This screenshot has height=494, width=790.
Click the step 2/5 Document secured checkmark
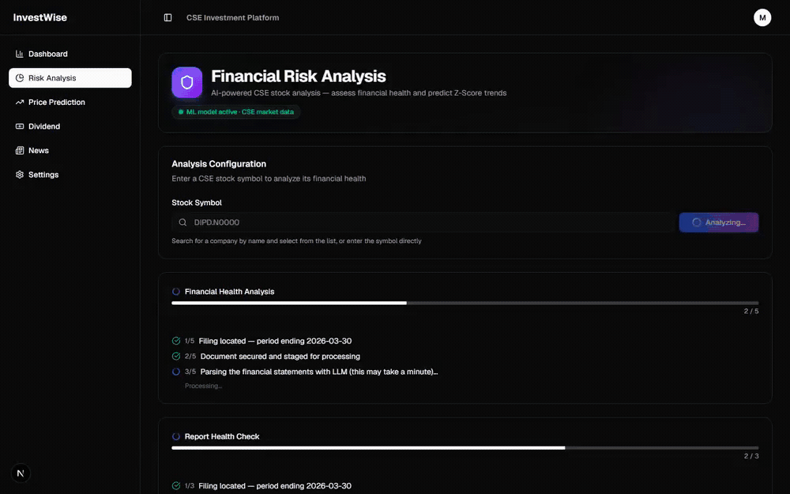(x=176, y=356)
